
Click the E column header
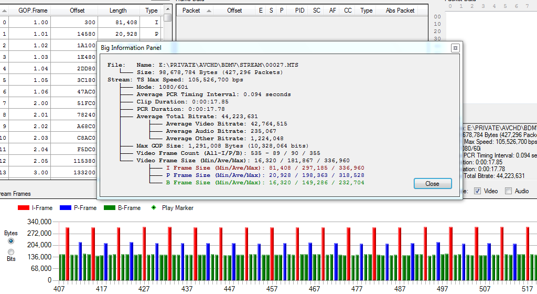(261, 10)
